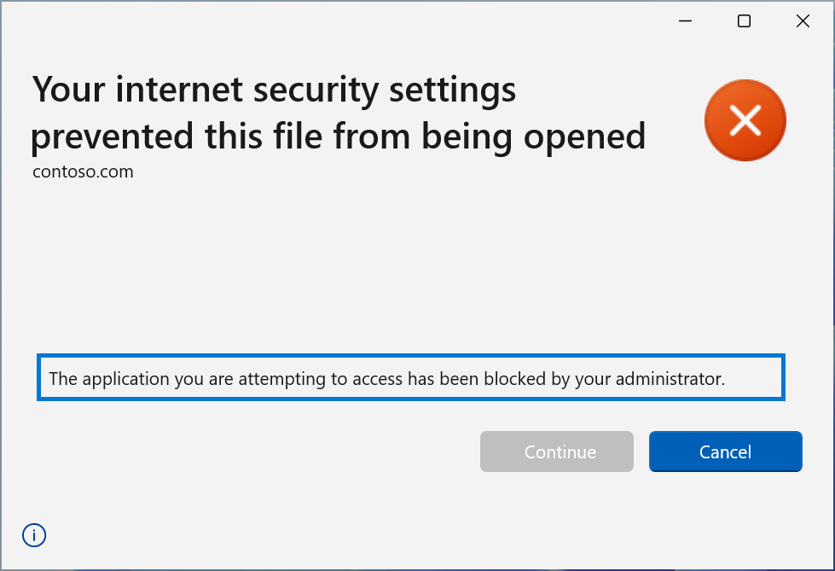Select the circular error badge beside the heading

pos(745,120)
